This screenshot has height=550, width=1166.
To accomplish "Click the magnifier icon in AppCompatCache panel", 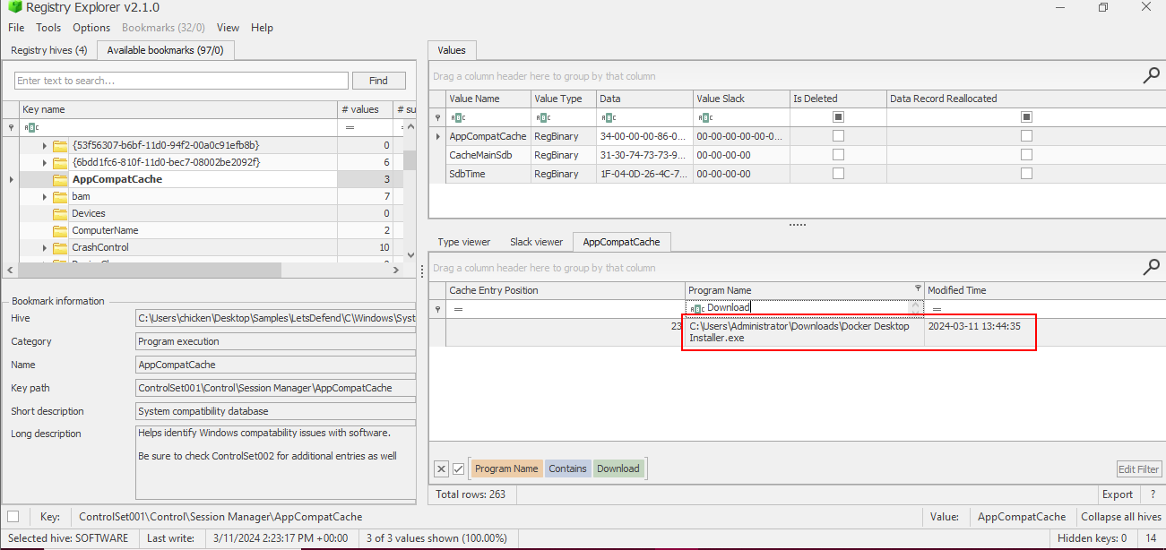I will [x=1151, y=267].
